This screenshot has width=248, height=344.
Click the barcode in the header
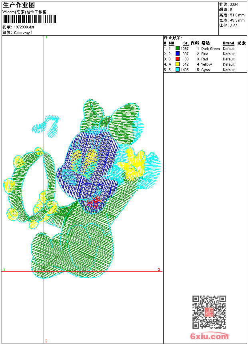(30, 19)
